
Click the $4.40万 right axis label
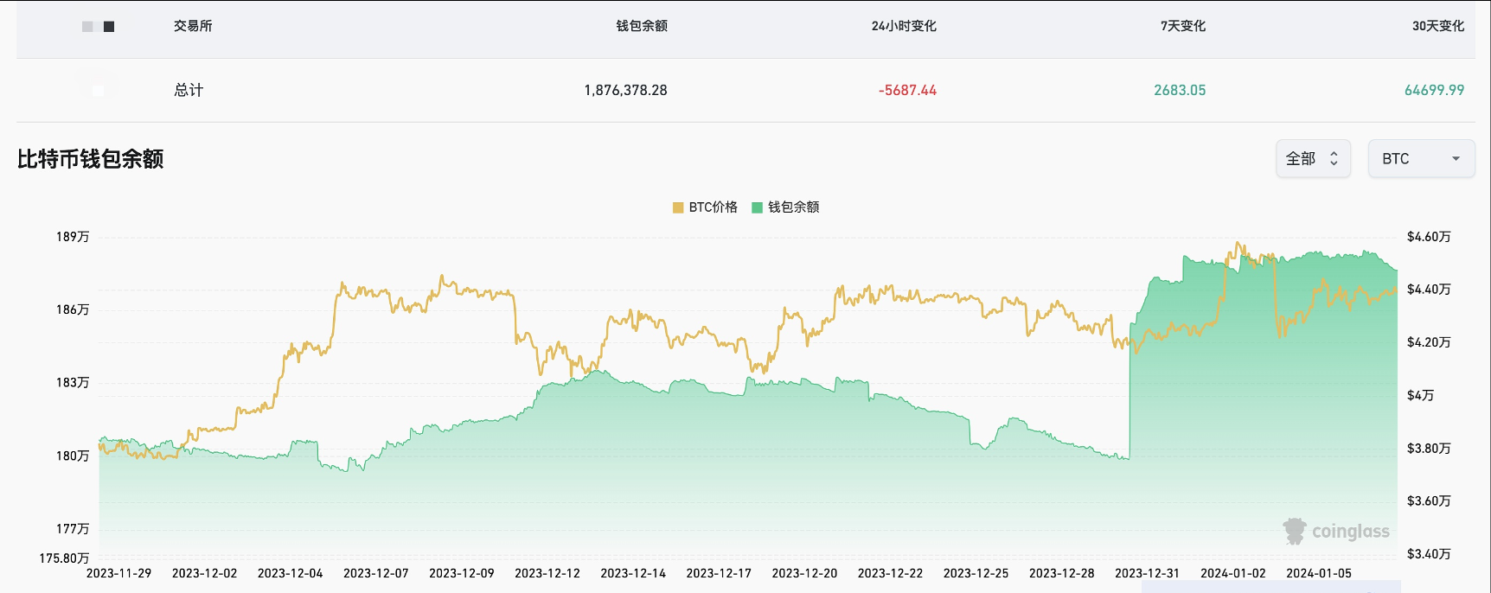1429,289
